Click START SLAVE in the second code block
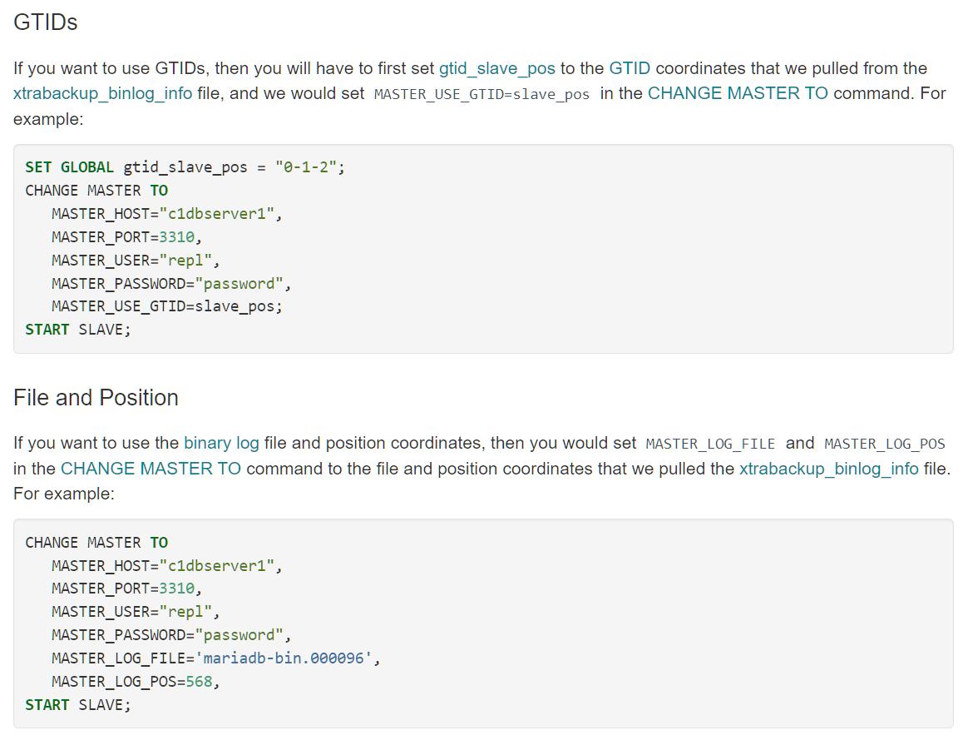The height and width of the screenshot is (750, 968). pos(78,706)
